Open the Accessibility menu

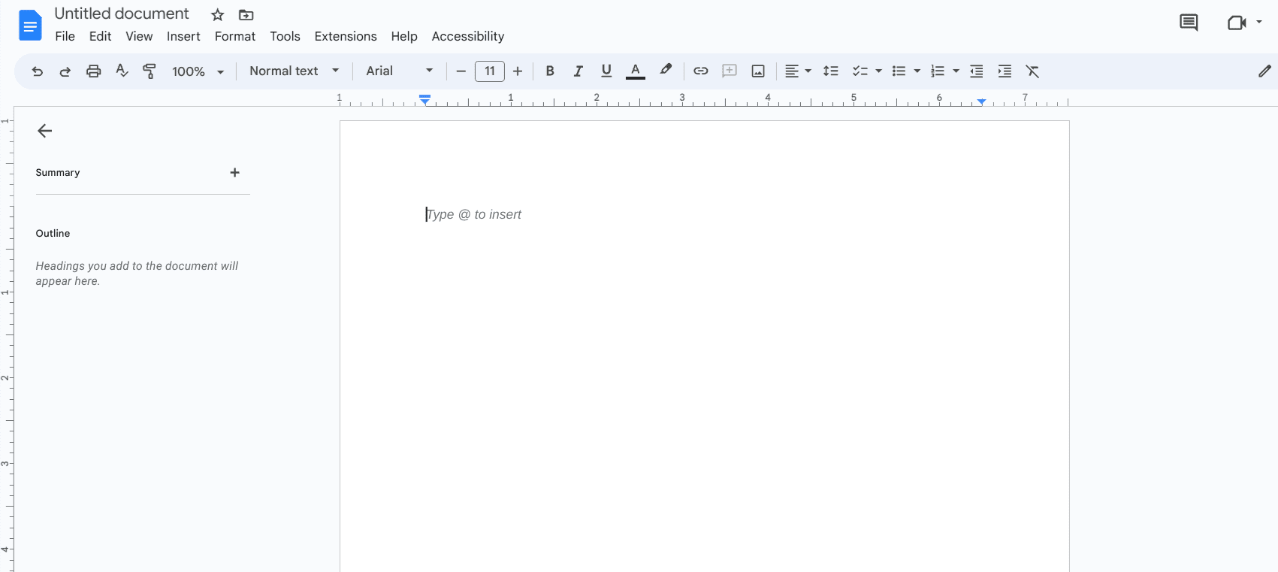click(x=468, y=36)
